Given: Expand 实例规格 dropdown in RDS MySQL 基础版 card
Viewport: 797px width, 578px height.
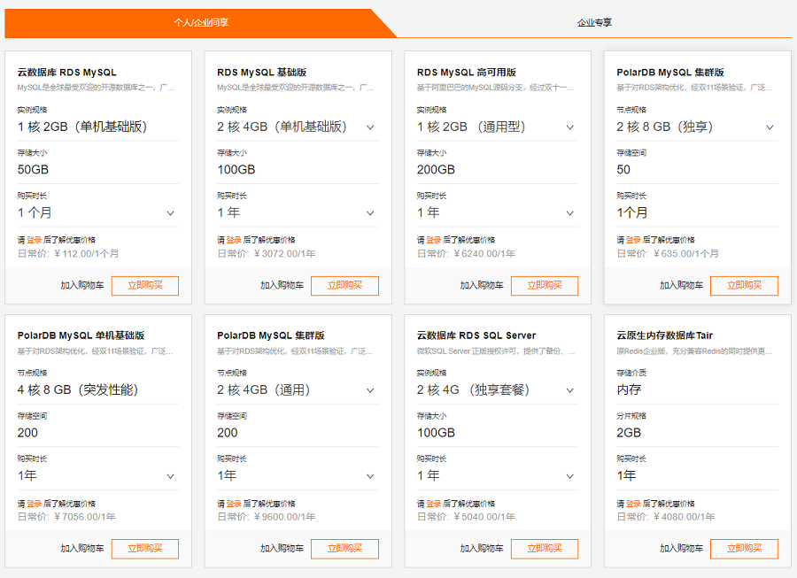Looking at the screenshot, I should click(298, 127).
